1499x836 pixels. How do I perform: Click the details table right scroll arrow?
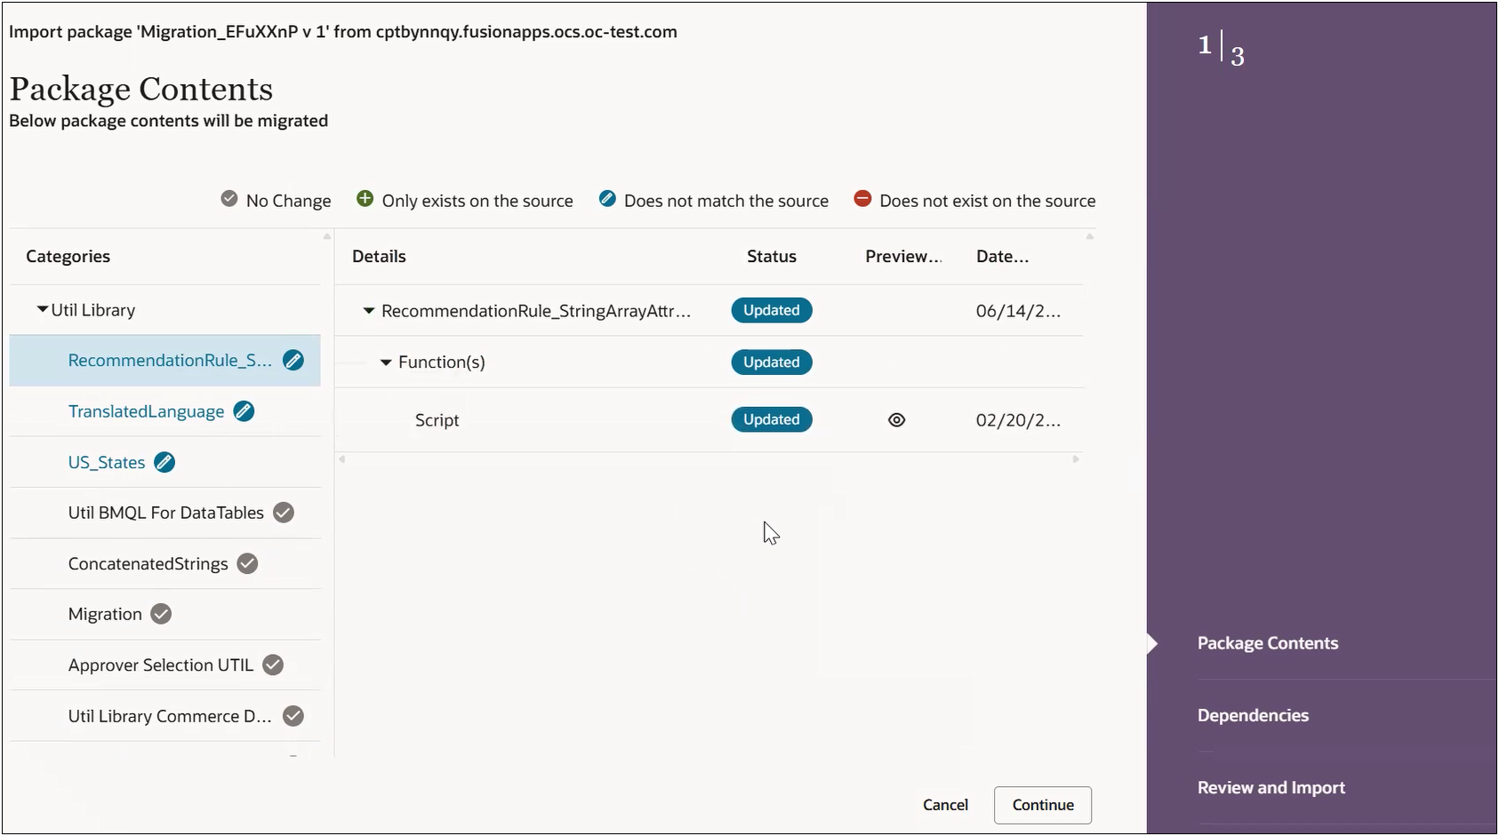(1076, 459)
